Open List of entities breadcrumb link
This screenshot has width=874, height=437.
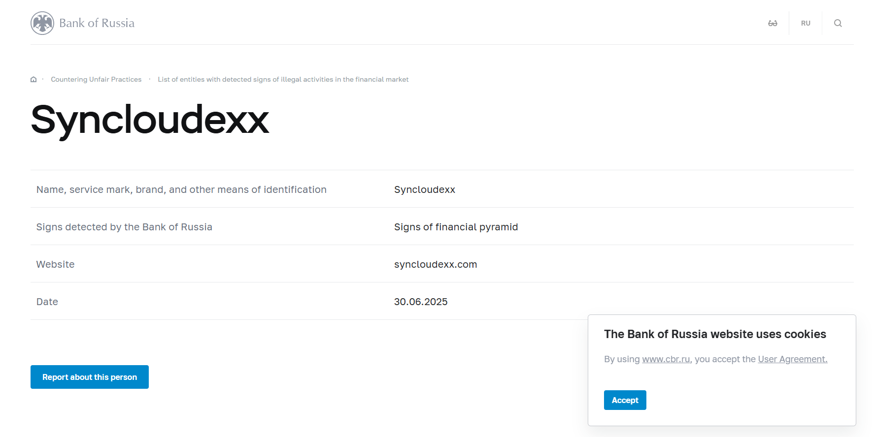pos(283,79)
